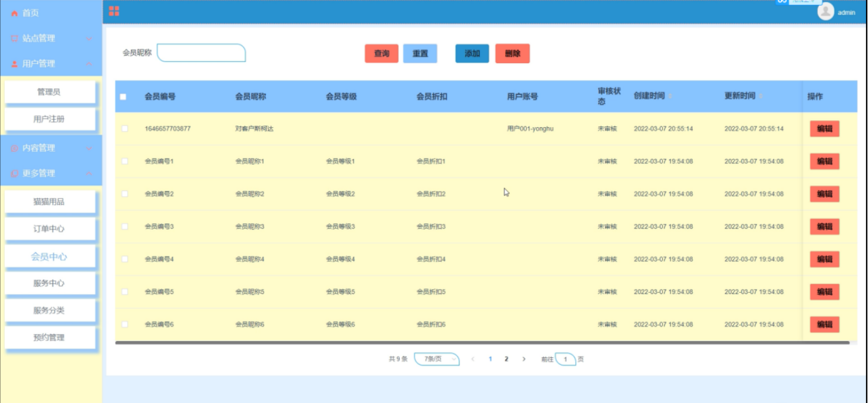868x403 pixels.
Task: Go to previous page arrow
Action: point(472,359)
